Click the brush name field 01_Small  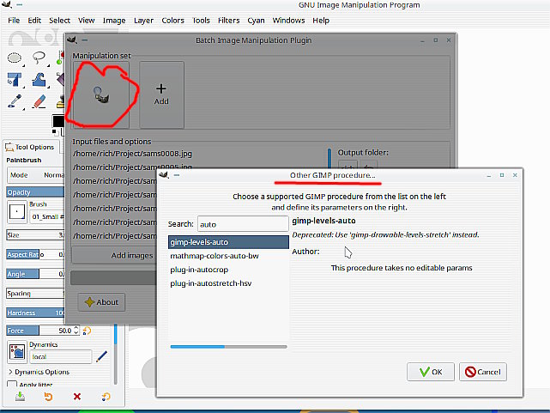47,217
